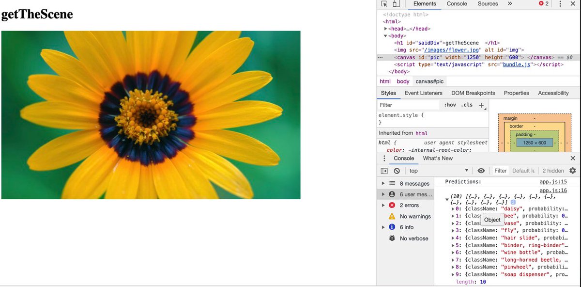581x287 pixels.
Task: Close the console drawer
Action: coord(573,159)
